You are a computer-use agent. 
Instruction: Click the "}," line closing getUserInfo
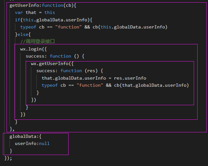12,129
